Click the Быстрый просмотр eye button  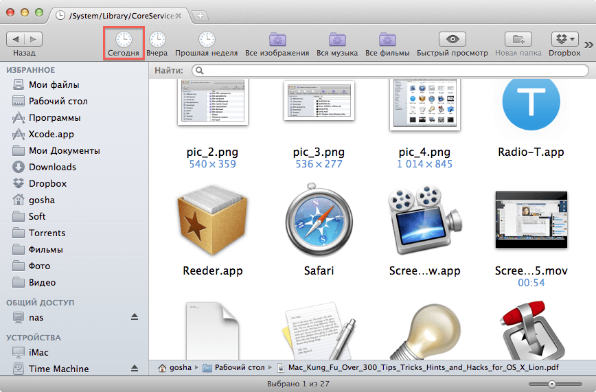pyautogui.click(x=452, y=39)
